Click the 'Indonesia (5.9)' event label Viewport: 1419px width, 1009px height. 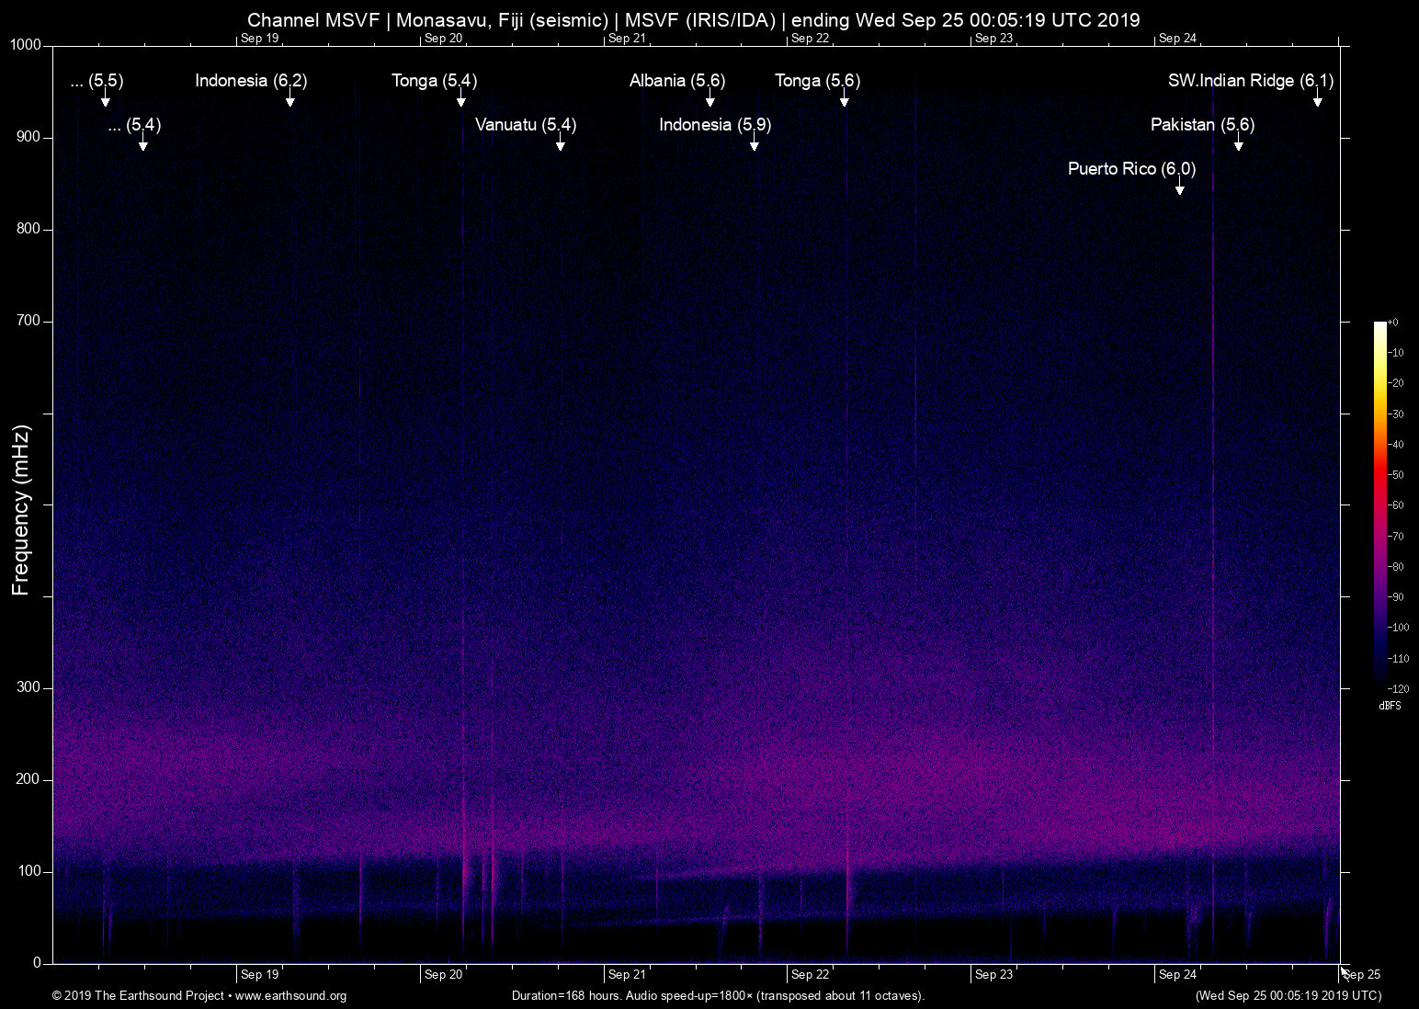point(715,125)
